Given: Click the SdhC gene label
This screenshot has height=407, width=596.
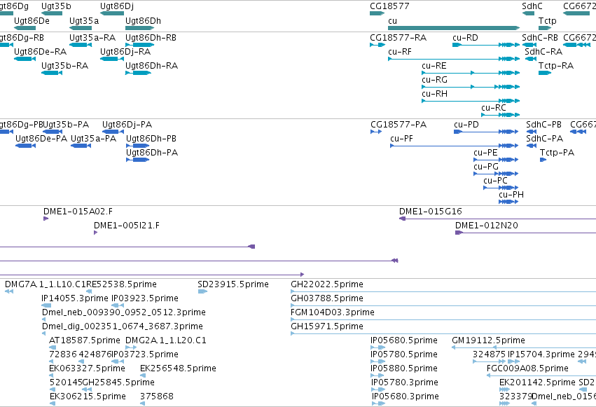Looking at the screenshot, I should click(532, 6).
